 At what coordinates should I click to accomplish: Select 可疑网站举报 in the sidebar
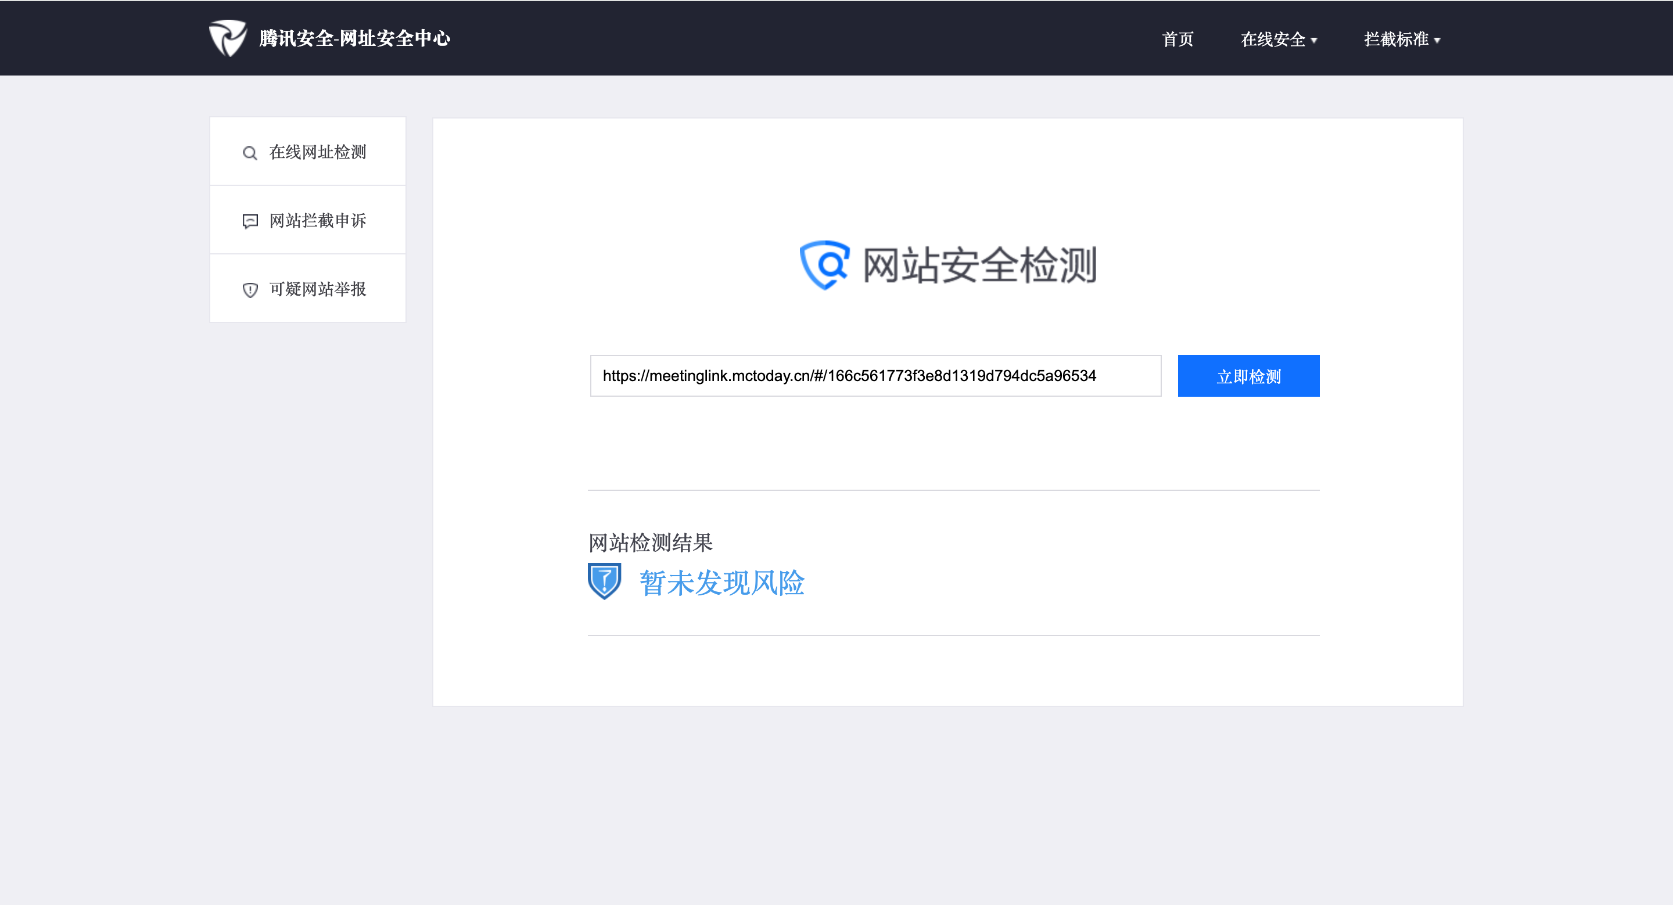pyautogui.click(x=318, y=289)
